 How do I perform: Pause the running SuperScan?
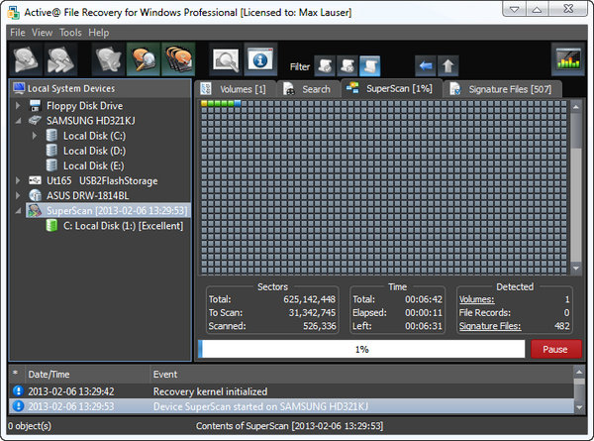(x=555, y=349)
